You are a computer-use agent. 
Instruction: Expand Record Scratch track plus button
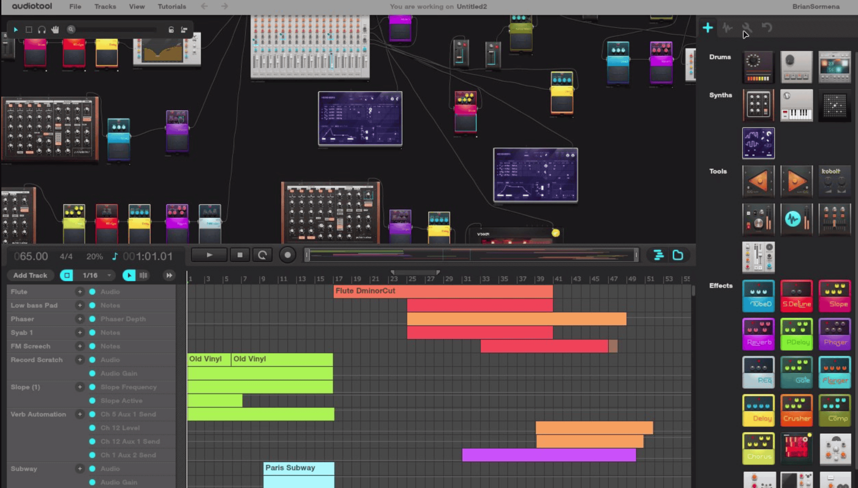80,360
